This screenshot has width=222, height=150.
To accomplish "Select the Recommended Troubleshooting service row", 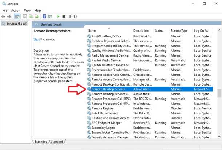I will point(150,70).
